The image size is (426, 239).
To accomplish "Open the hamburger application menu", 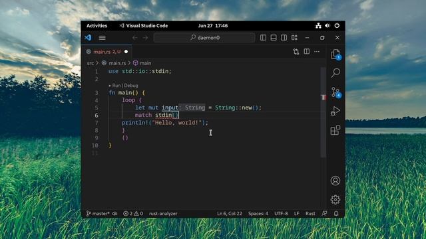I will click(x=102, y=38).
